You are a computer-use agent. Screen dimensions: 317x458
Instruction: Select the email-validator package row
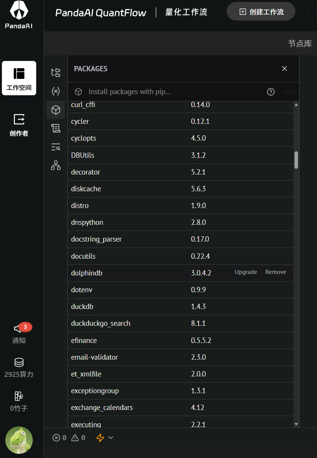(x=181, y=357)
